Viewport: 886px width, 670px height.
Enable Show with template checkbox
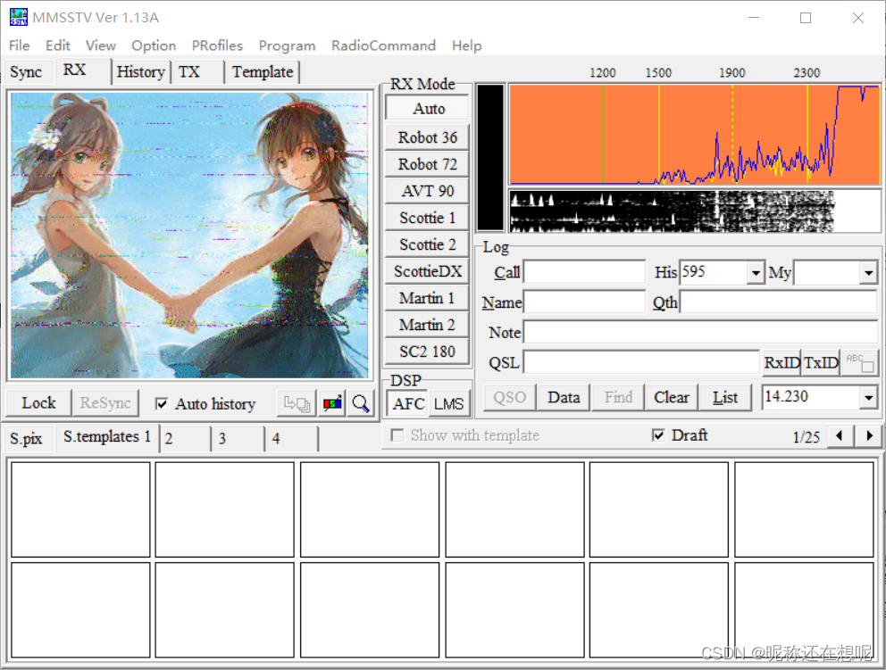(397, 435)
